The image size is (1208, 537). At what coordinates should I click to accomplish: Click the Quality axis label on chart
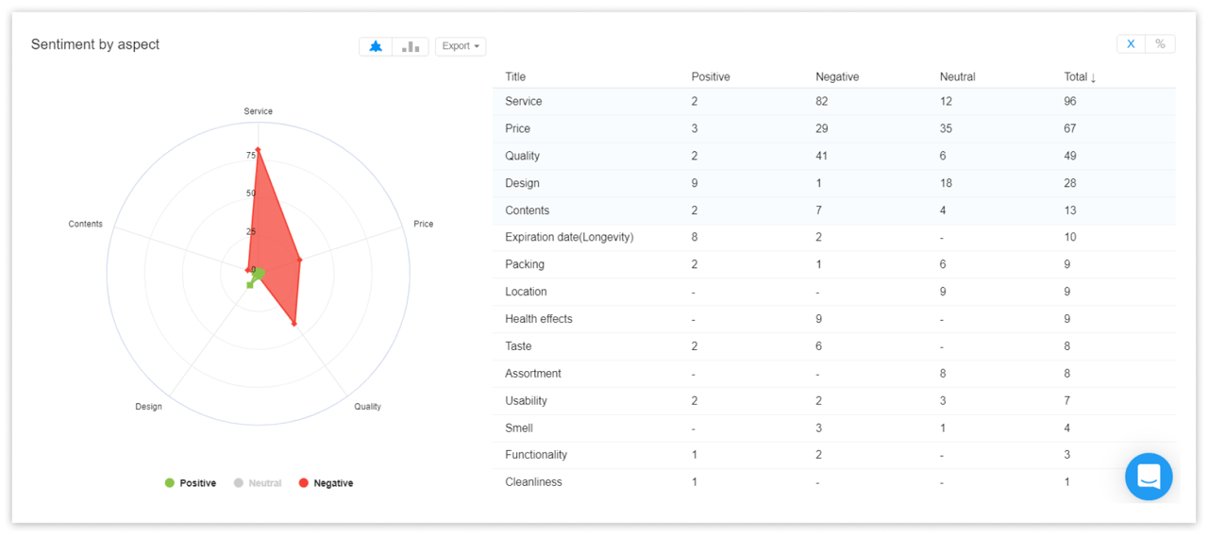pyautogui.click(x=367, y=407)
